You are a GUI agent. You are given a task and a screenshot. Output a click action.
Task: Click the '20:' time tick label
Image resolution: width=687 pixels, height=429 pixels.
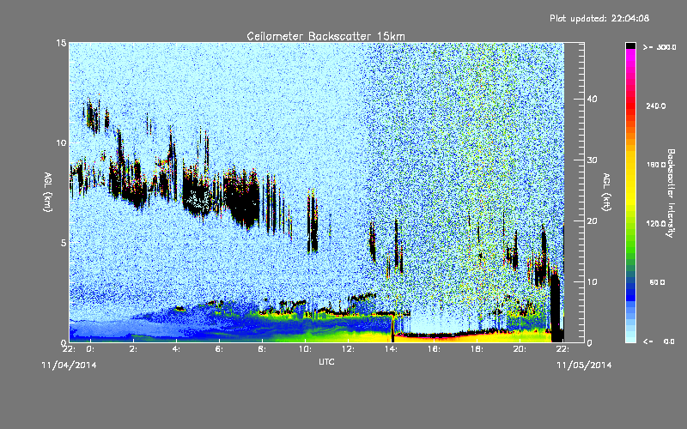point(520,349)
